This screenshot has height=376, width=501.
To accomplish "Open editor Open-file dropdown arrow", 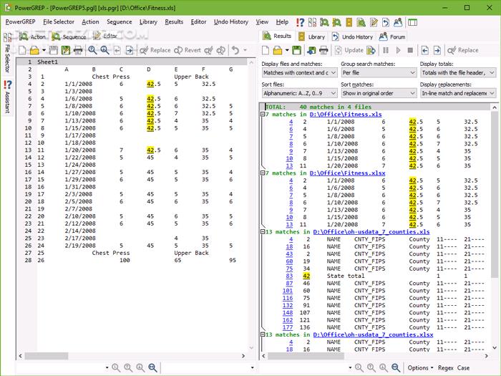I will click(44, 50).
